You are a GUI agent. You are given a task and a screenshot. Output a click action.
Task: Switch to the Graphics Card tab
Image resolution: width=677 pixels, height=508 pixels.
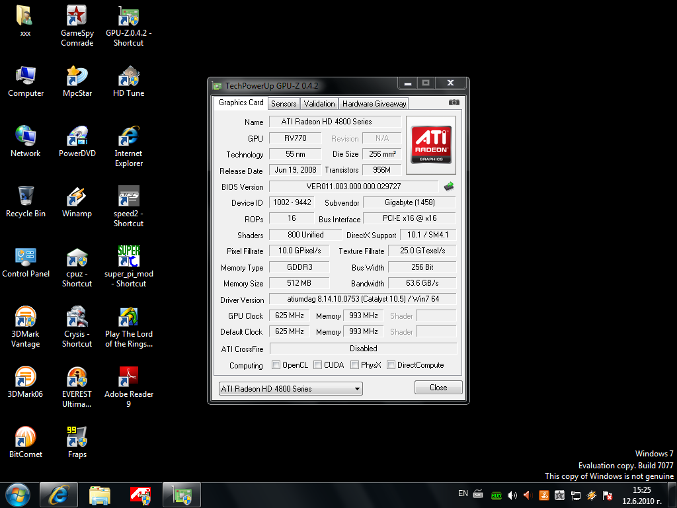[241, 103]
